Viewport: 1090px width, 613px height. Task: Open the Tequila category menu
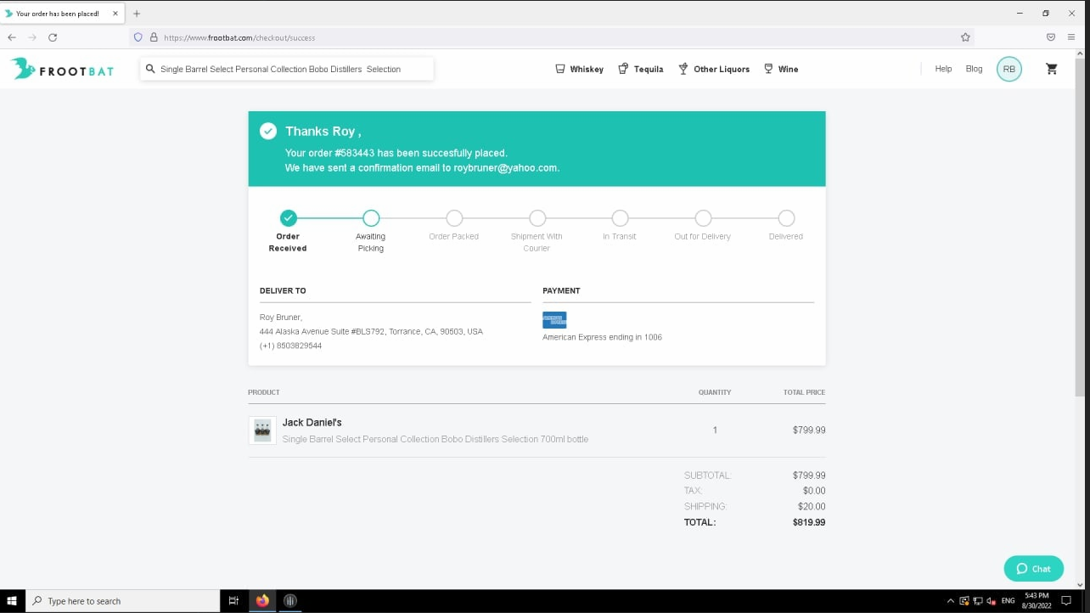tap(641, 69)
